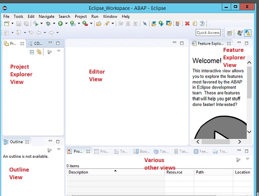Click the New wizard toolbar icon

[7, 24]
